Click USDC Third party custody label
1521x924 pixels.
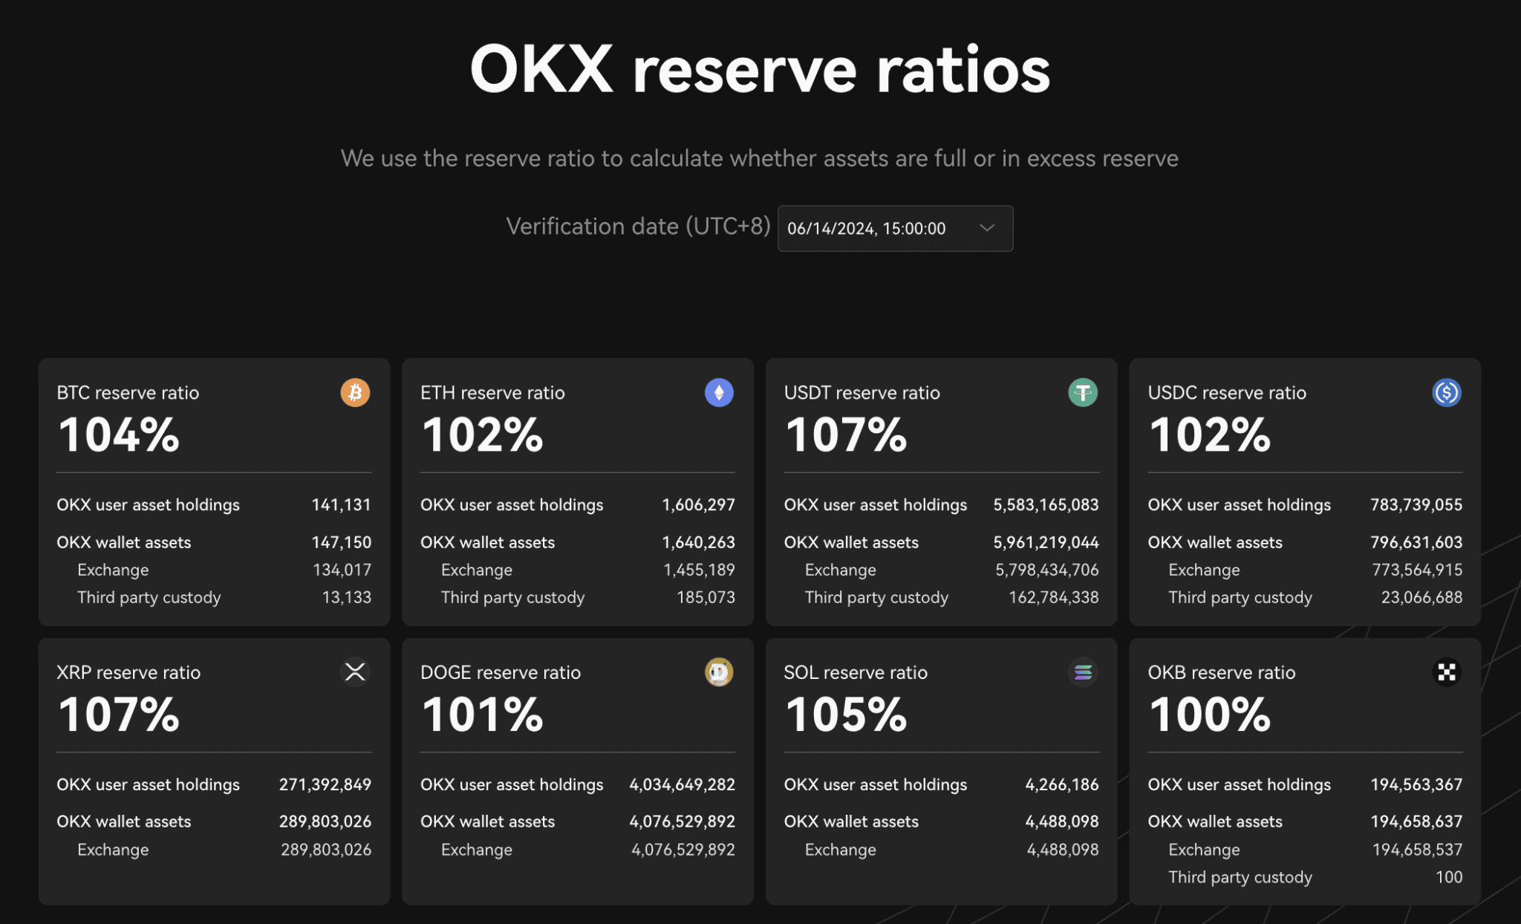coord(1240,597)
